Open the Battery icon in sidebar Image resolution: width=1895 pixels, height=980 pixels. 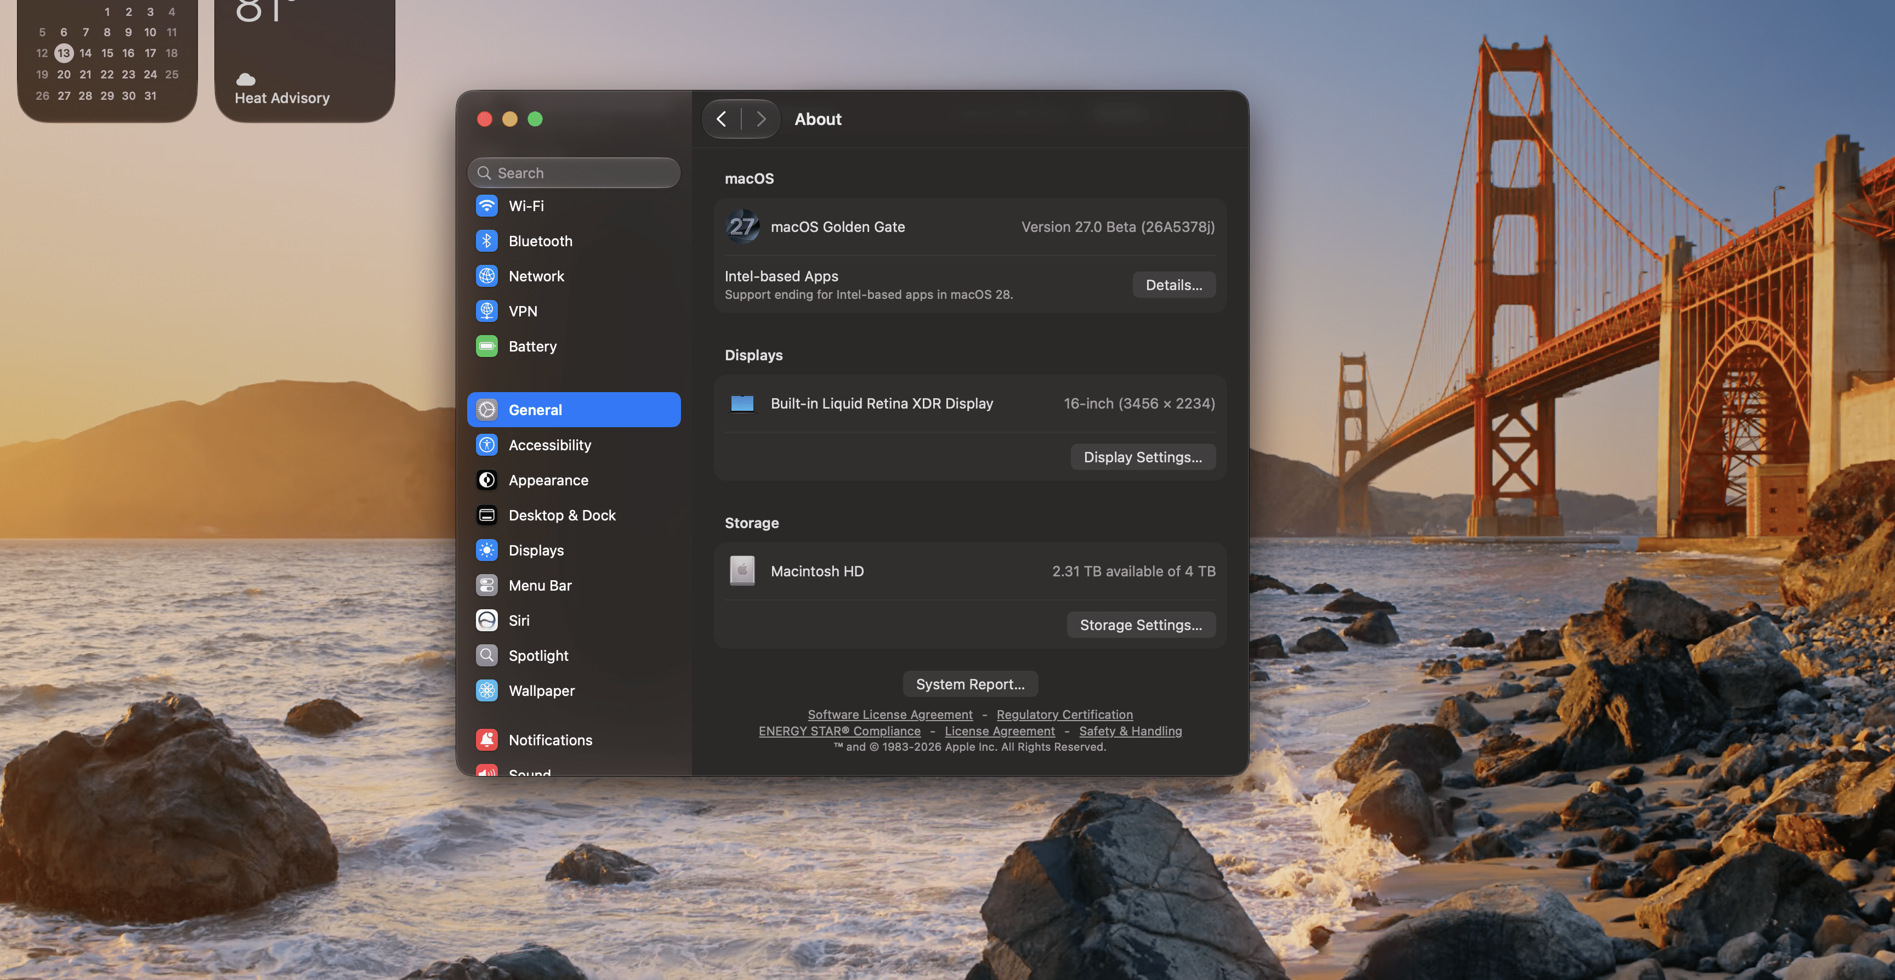pos(486,346)
